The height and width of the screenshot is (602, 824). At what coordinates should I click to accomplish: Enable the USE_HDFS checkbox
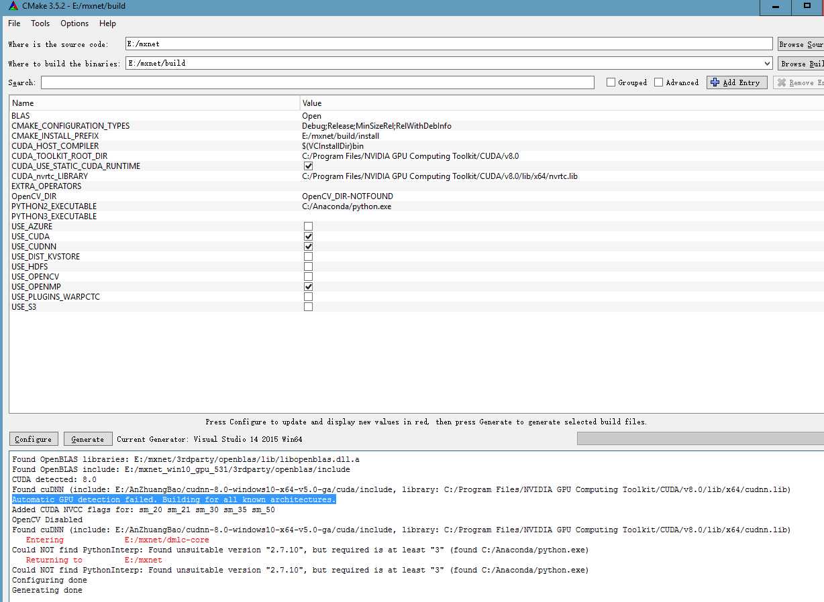click(308, 267)
